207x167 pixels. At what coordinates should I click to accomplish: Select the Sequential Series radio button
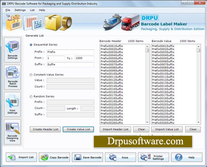click(x=31, y=45)
